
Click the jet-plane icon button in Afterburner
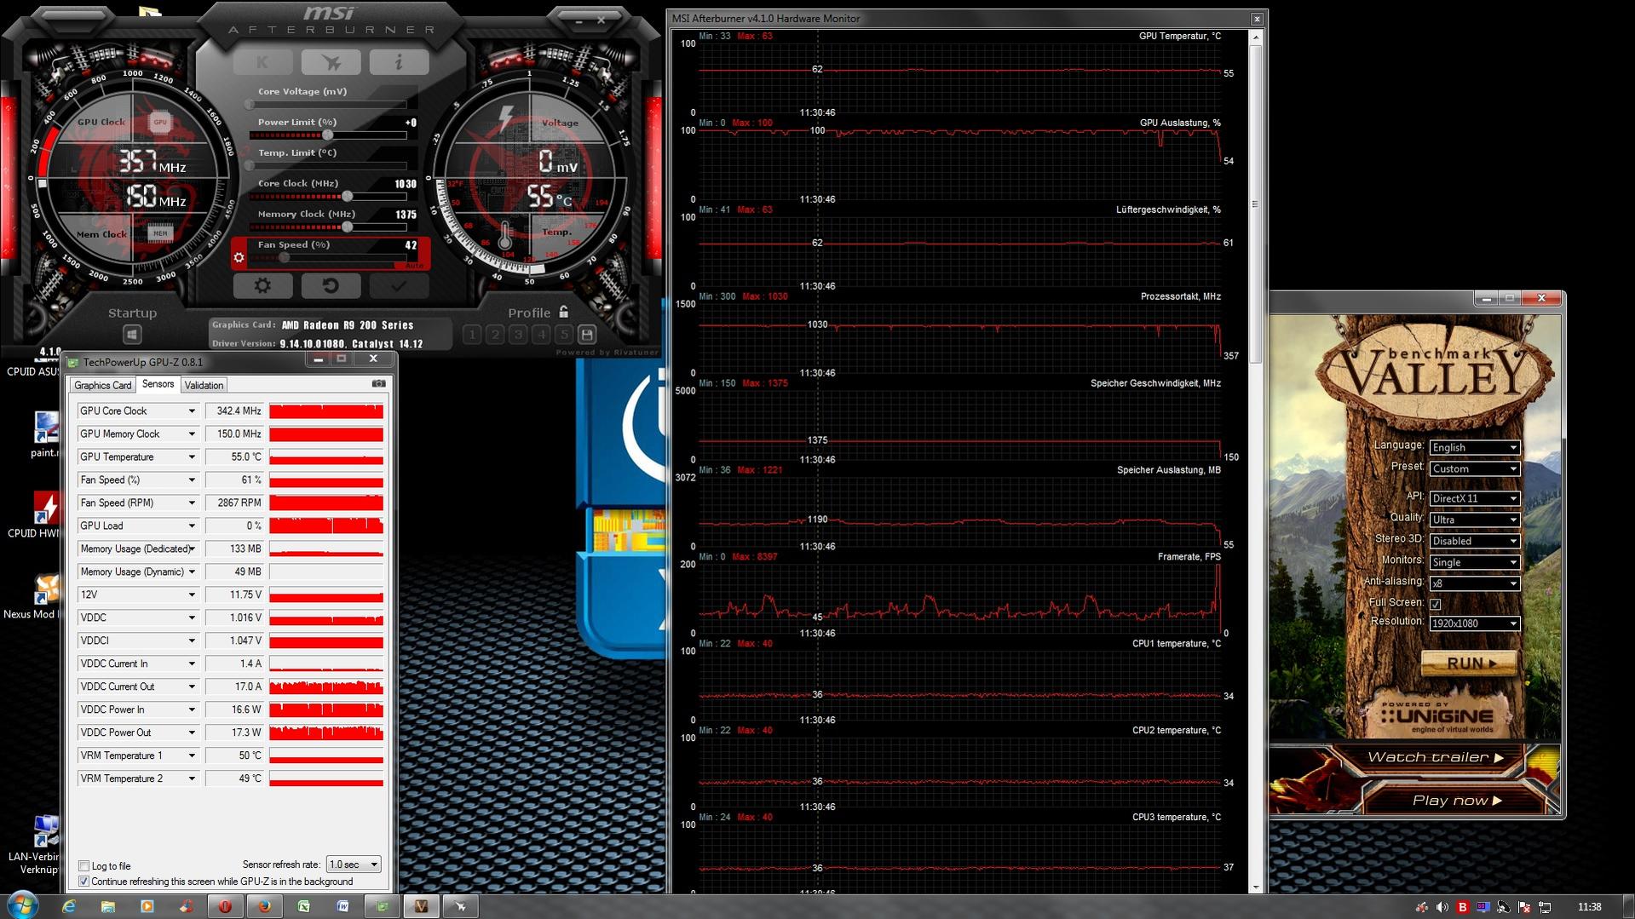click(x=331, y=61)
